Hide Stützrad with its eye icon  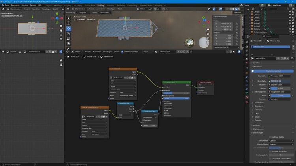(290, 29)
